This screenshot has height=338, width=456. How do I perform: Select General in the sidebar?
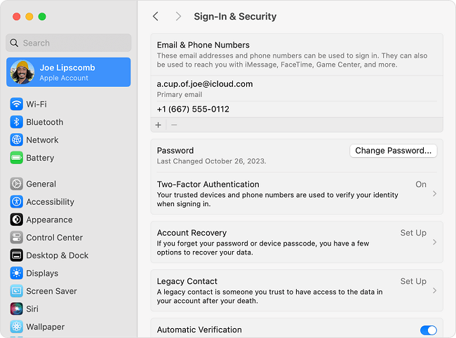pyautogui.click(x=41, y=184)
